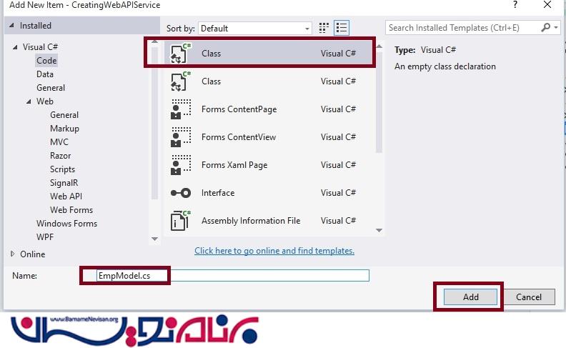Select the Data category
Image resolution: width=566 pixels, height=348 pixels.
click(45, 74)
